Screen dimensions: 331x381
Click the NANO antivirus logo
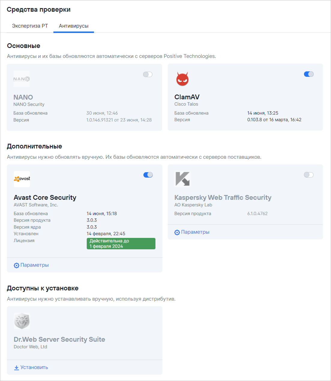pyautogui.click(x=22, y=79)
